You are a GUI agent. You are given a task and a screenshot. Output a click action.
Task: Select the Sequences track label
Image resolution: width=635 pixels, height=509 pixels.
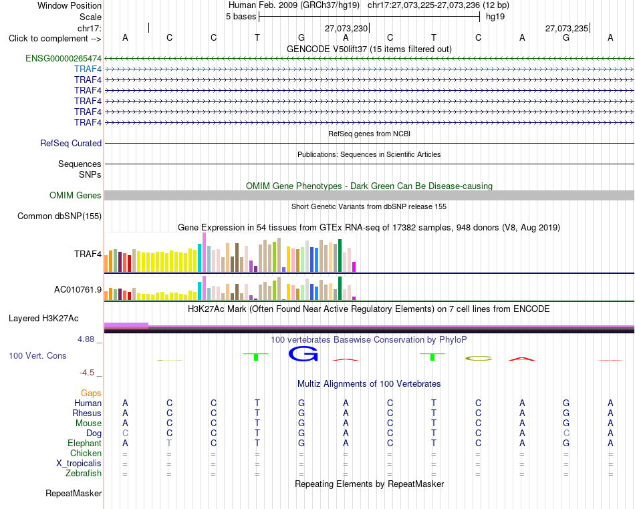pos(80,164)
